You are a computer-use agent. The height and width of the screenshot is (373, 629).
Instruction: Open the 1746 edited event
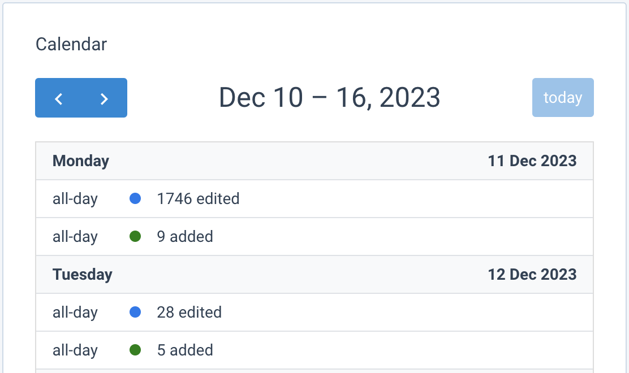tap(198, 199)
